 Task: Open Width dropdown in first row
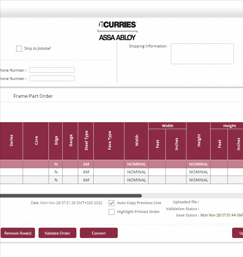point(136,164)
